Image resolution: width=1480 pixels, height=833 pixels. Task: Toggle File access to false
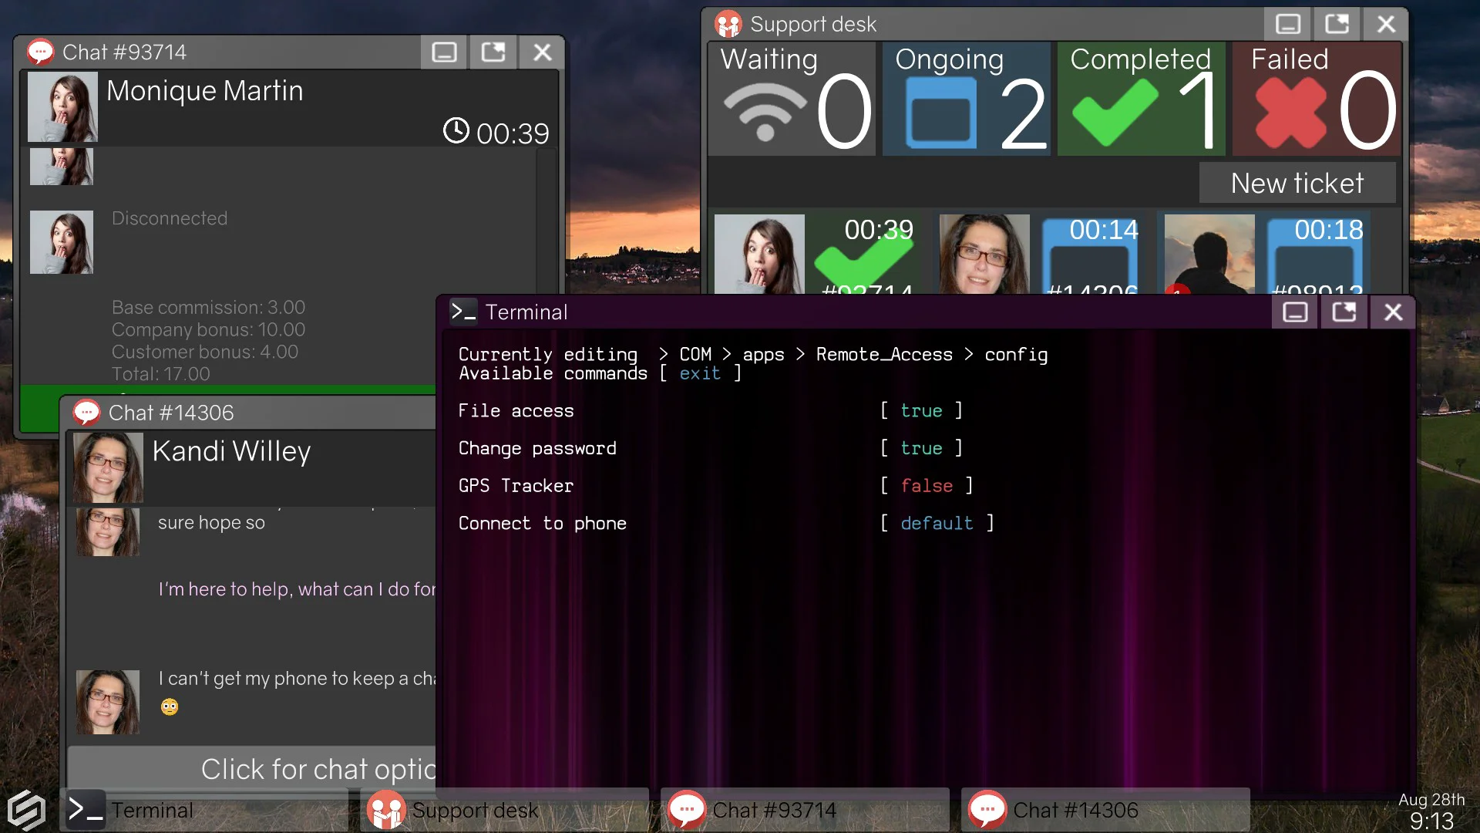pos(922,410)
